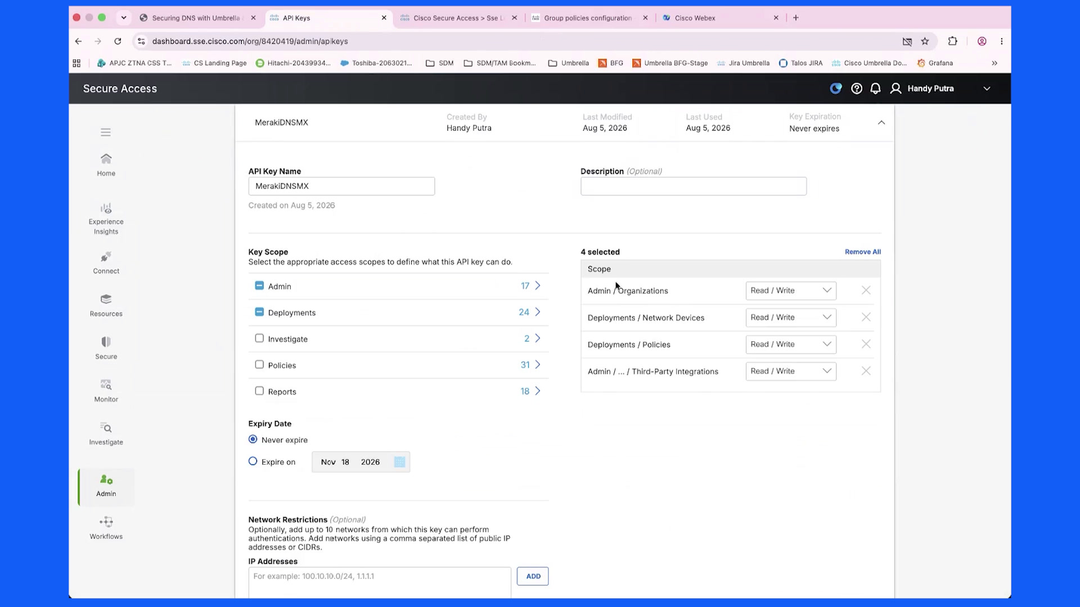Screen dimensions: 1080x607
Task: Check the Reports scope checkbox
Action: pyautogui.click(x=259, y=391)
